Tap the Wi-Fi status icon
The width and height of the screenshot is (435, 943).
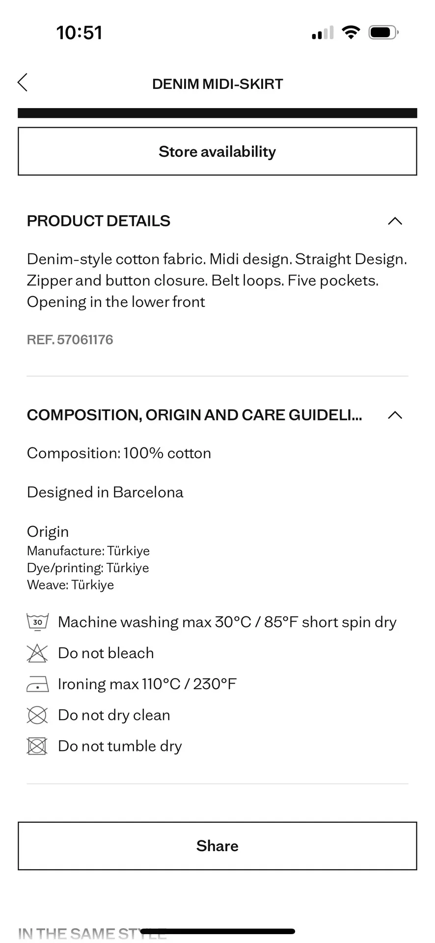[351, 32]
